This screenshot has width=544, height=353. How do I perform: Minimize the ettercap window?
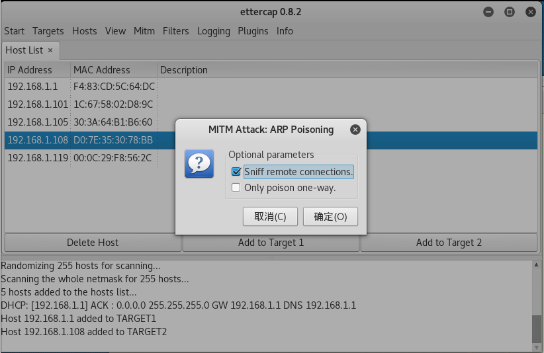click(488, 12)
